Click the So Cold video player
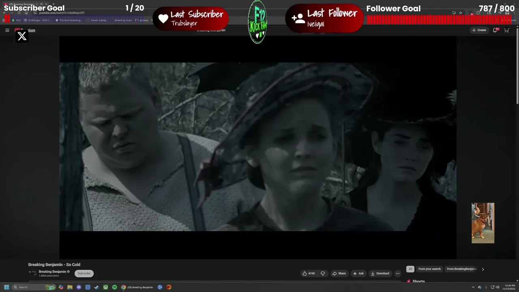The image size is (519, 292). point(258,147)
